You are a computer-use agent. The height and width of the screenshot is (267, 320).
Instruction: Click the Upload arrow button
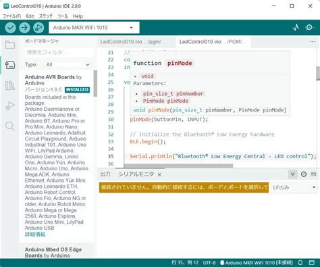click(24, 28)
